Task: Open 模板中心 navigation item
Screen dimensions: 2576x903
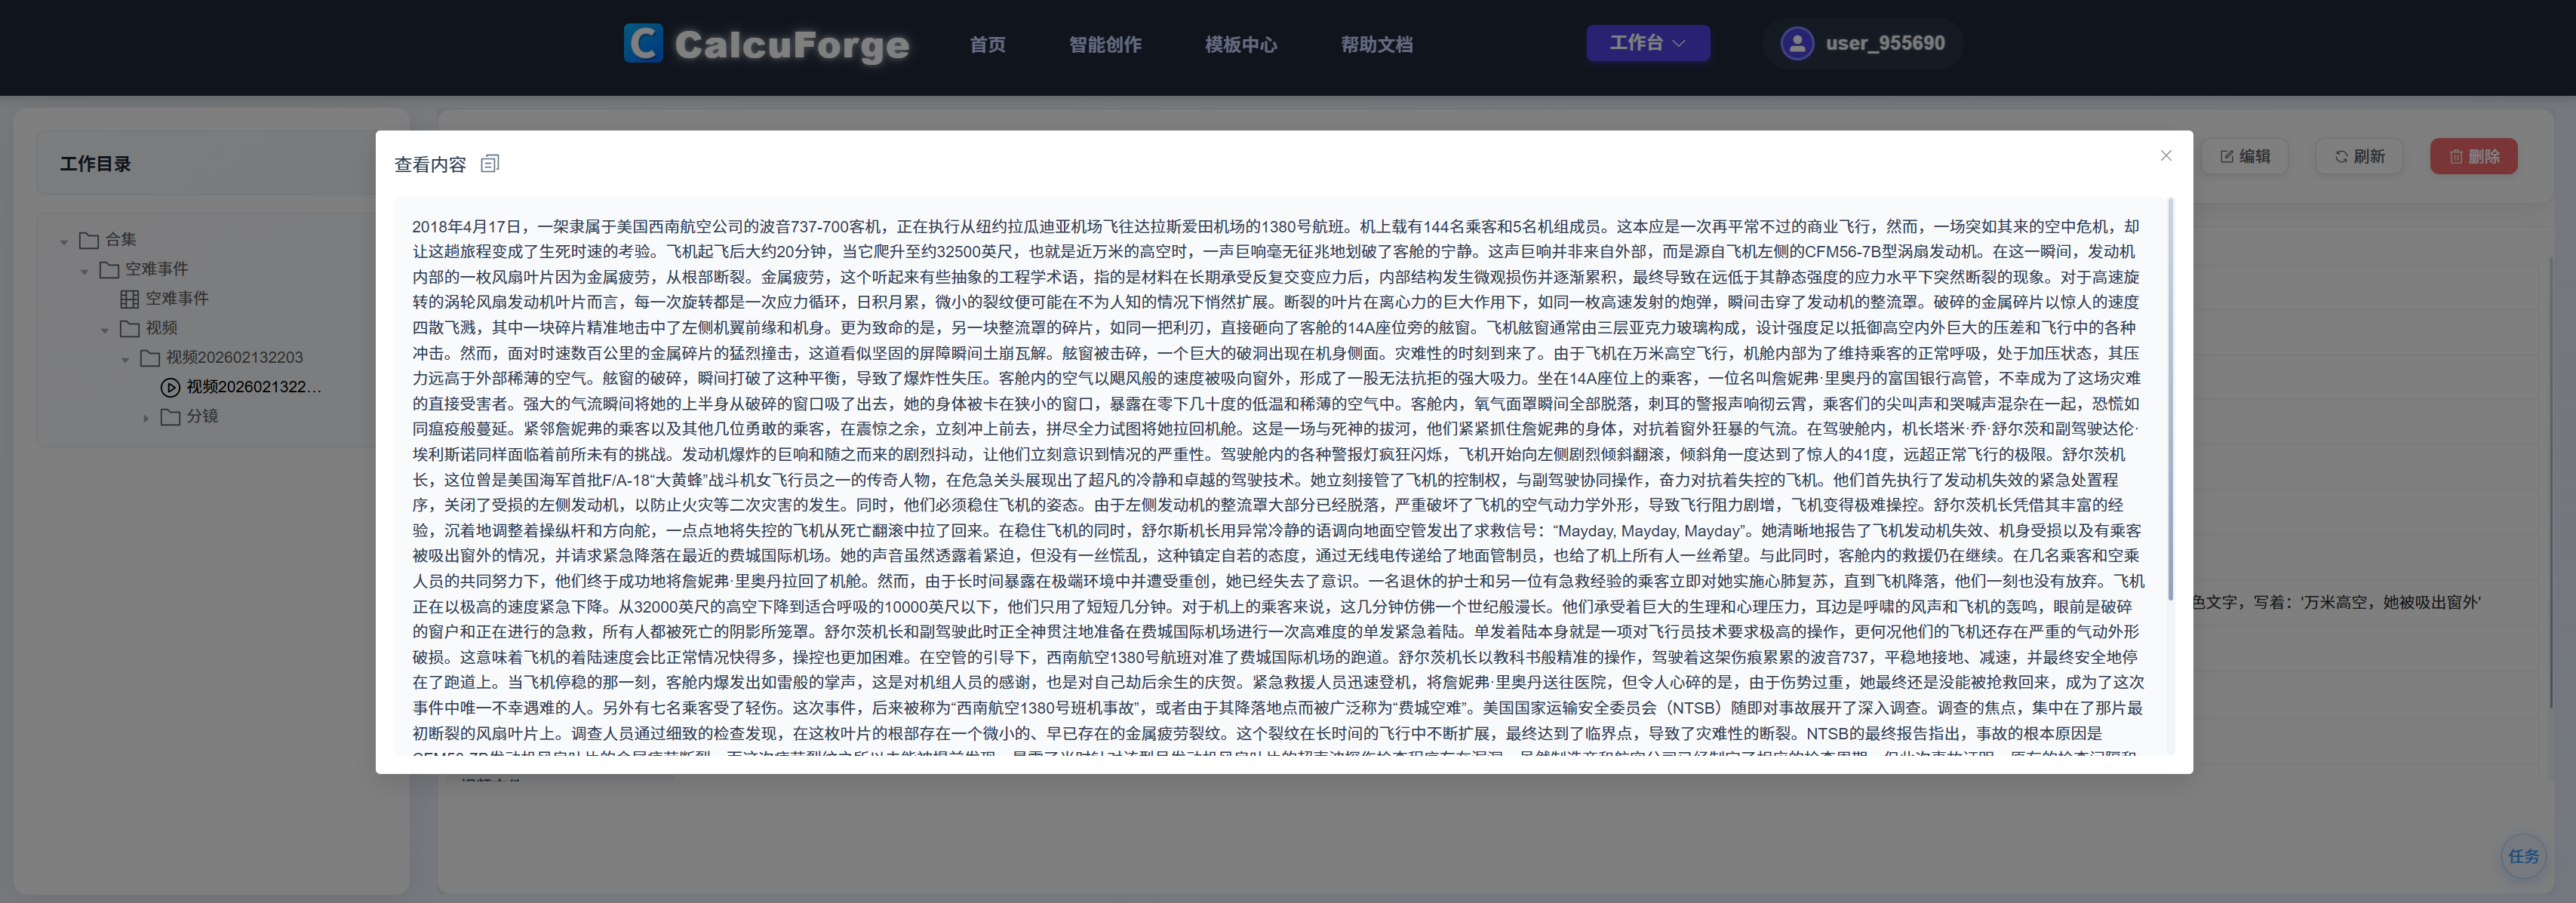Action: tap(1240, 44)
